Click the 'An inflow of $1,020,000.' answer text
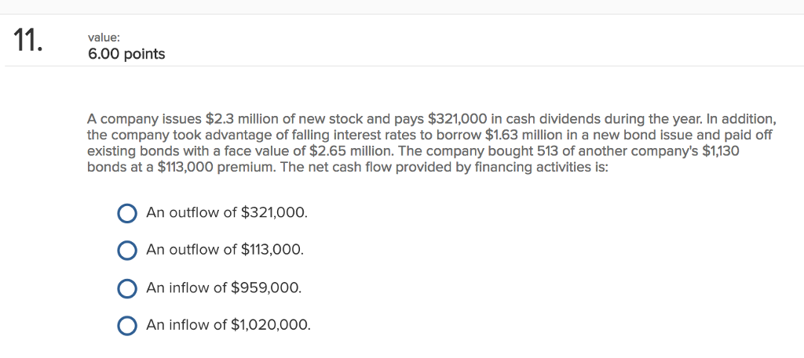This screenshot has height=358, width=804. tap(228, 324)
